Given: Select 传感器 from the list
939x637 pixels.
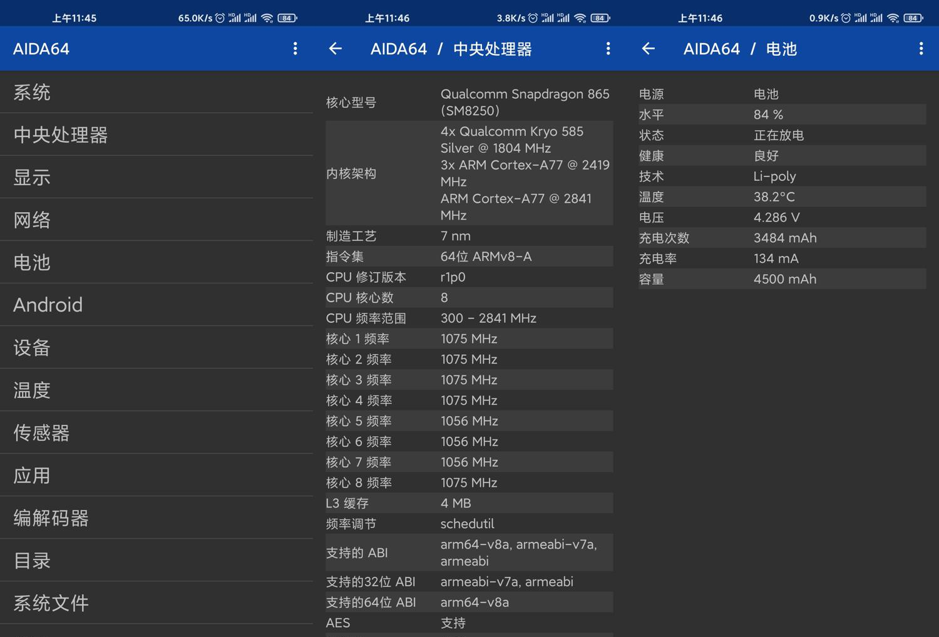Looking at the screenshot, I should point(156,433).
